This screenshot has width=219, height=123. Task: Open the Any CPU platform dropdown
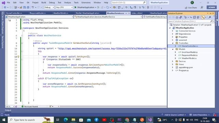coord(64,8)
